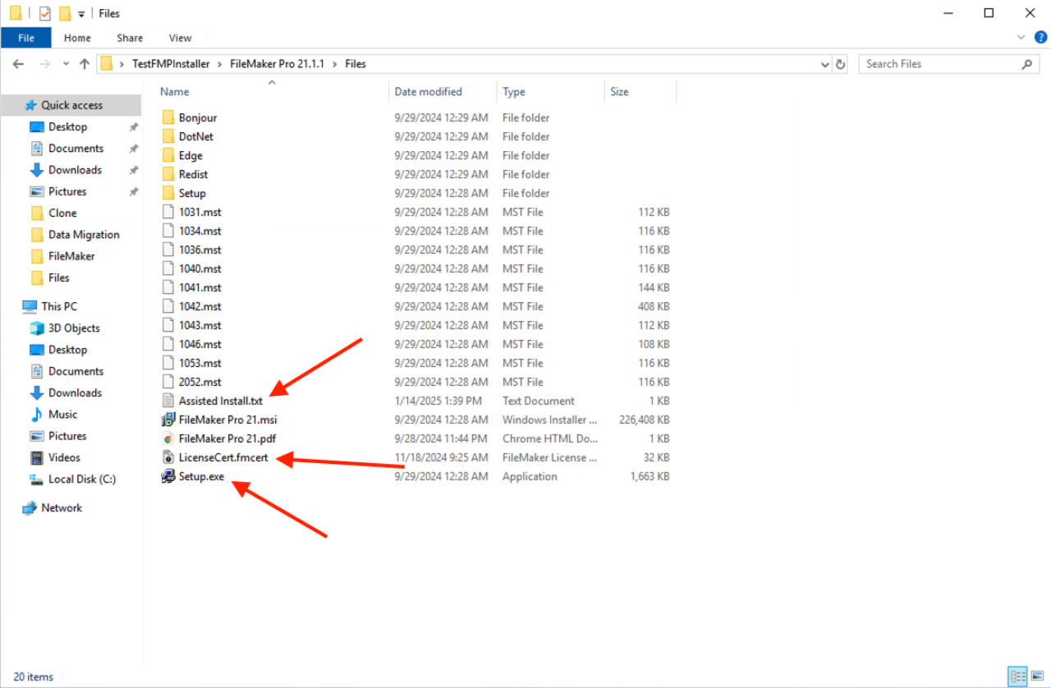Open the FileMaker sidebar folder
The height and width of the screenshot is (688, 1051).
tap(71, 256)
